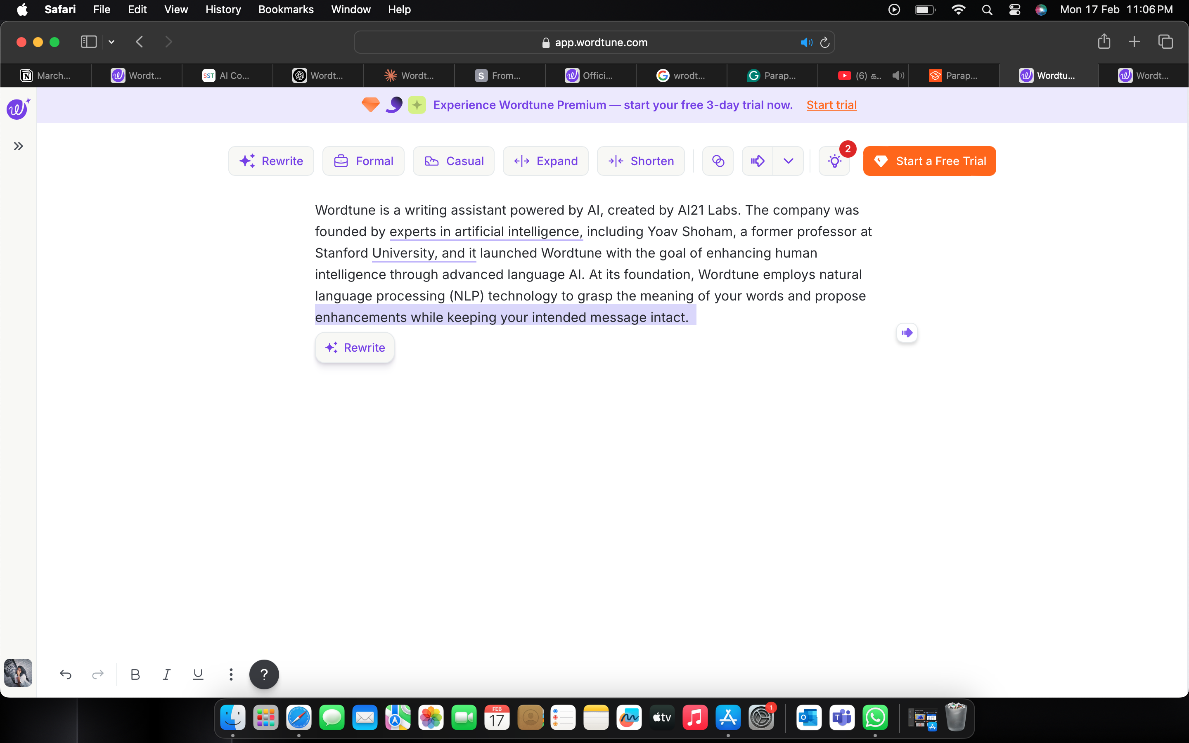Screen dimensions: 1189x743
Task: Click Start a Free Trial button
Action: [x=930, y=161]
